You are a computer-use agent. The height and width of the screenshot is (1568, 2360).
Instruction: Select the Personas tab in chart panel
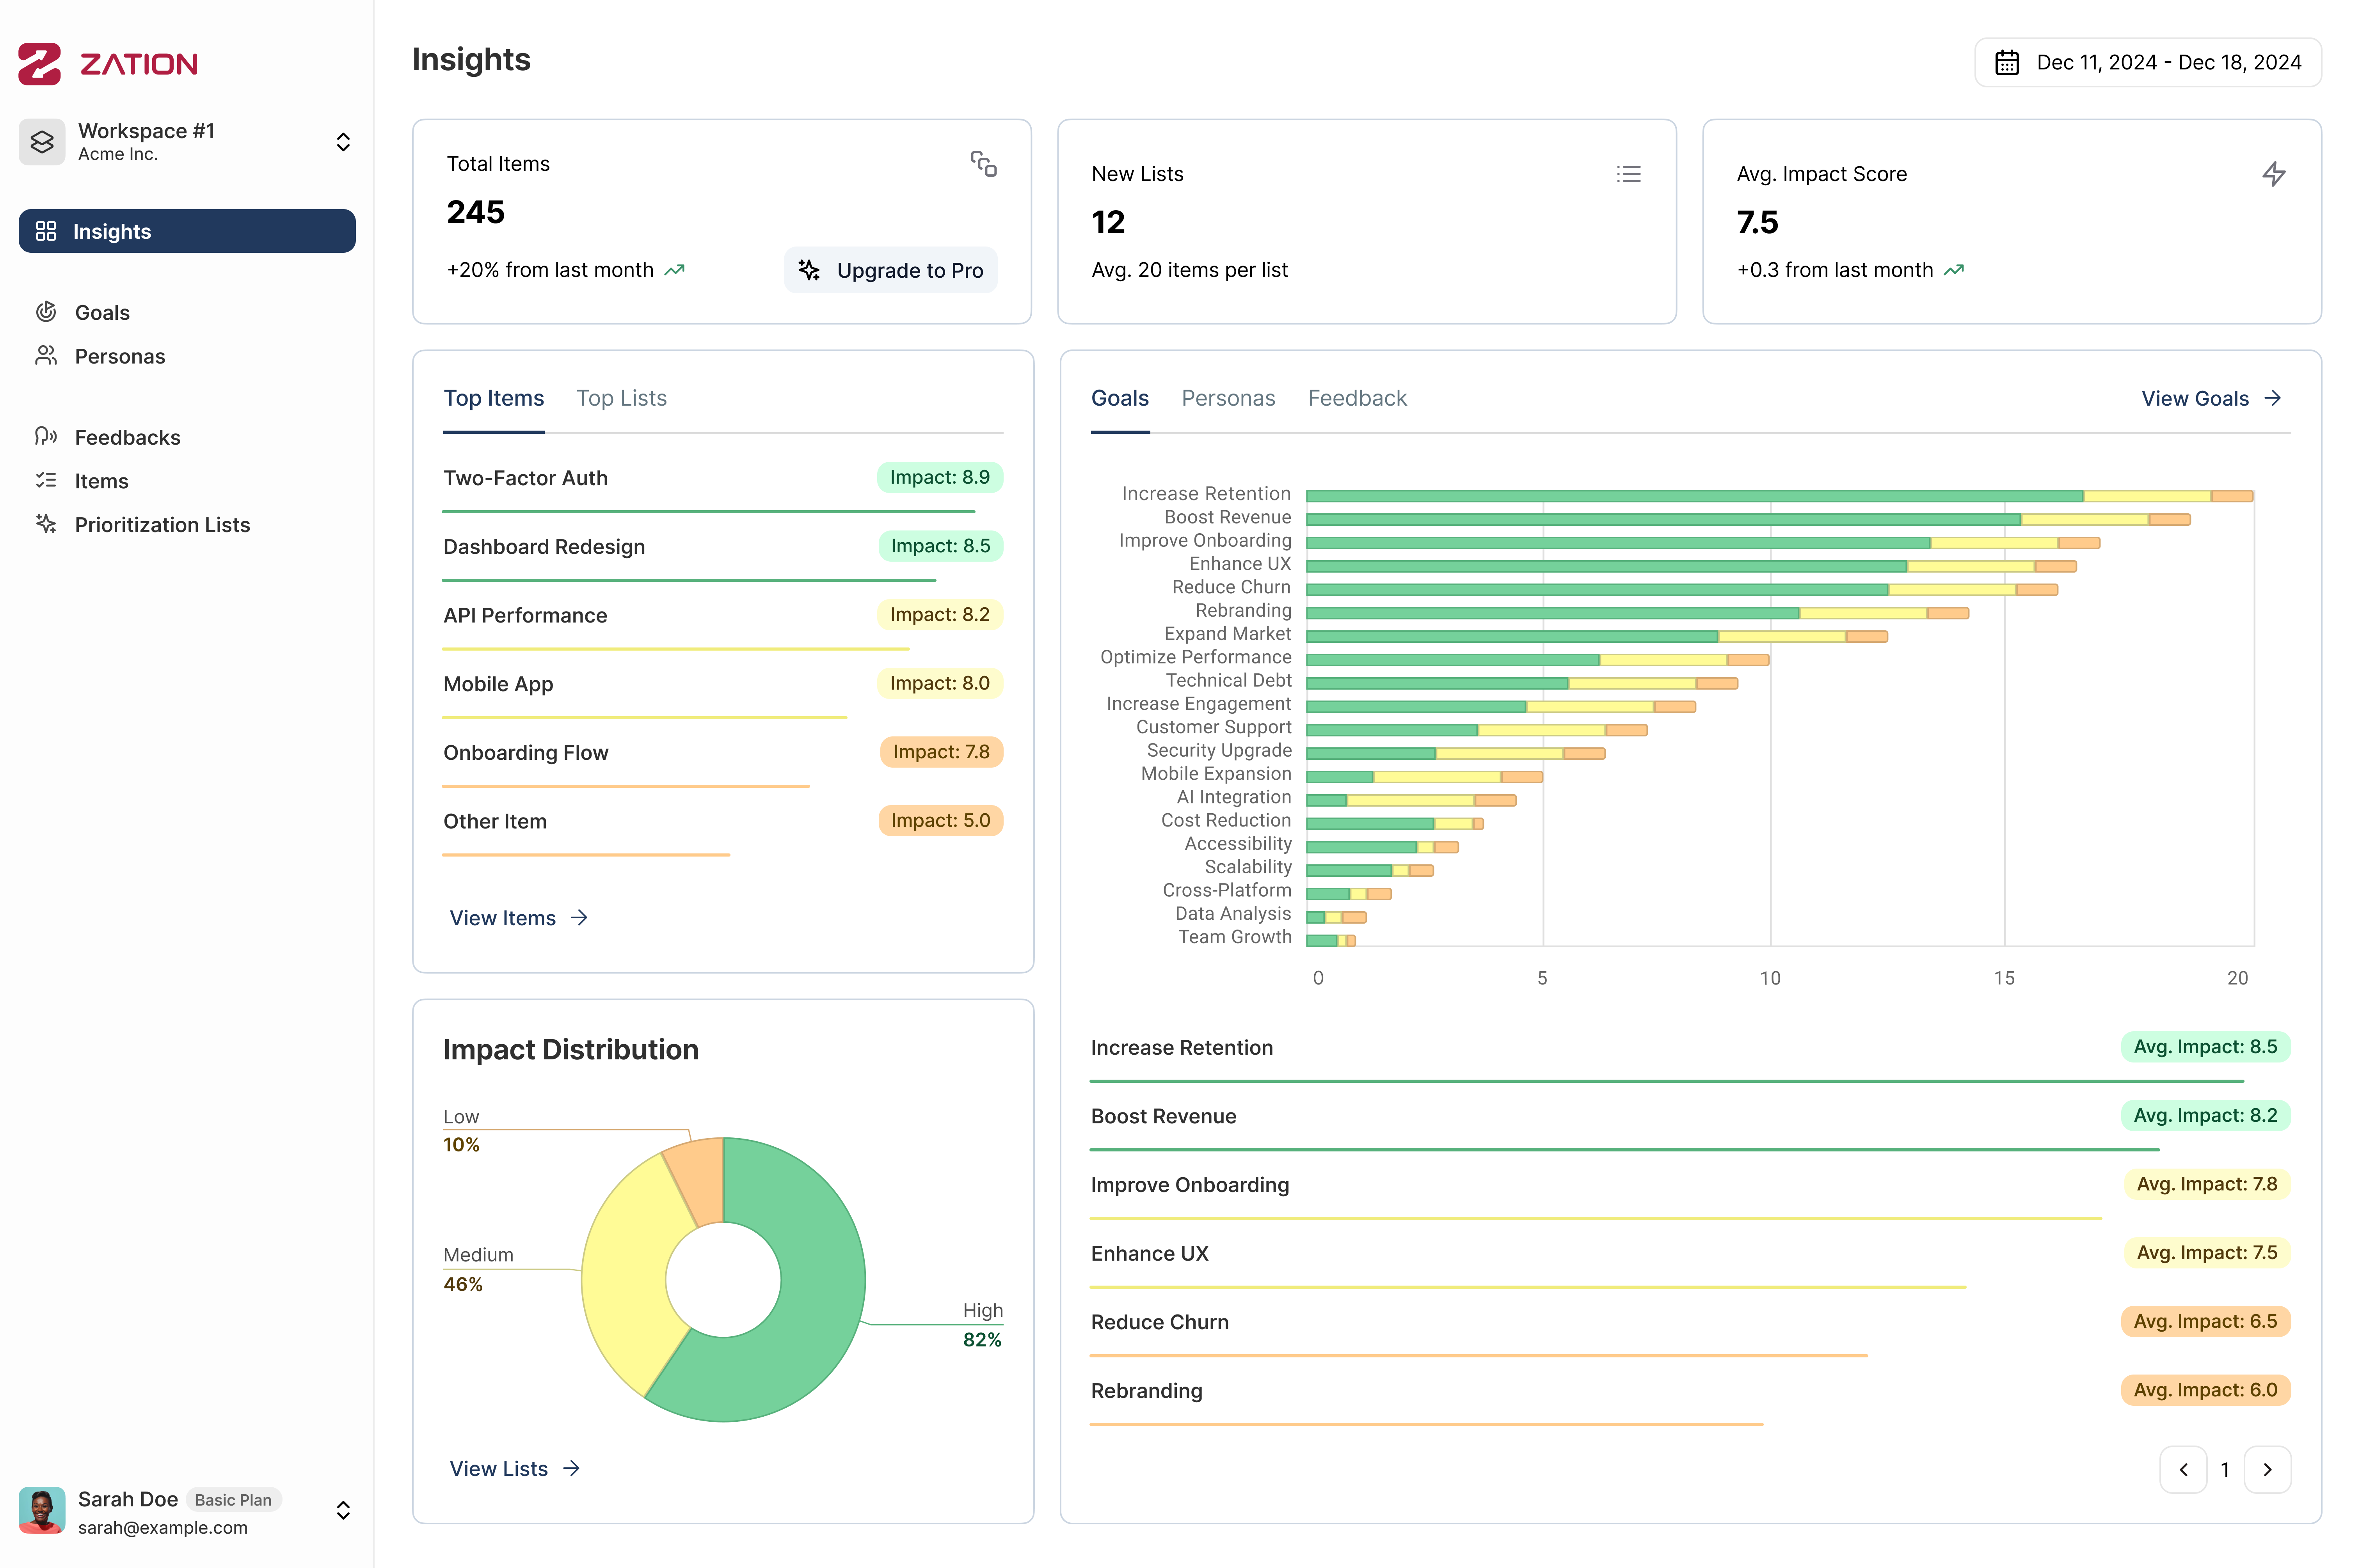tap(1228, 398)
